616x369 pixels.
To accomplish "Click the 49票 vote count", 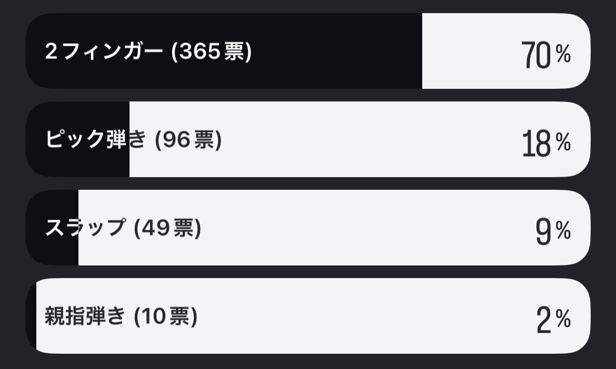I will (x=167, y=228).
